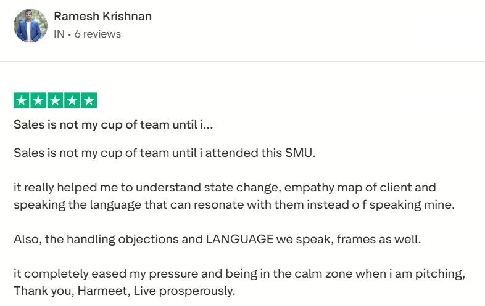Screen dimensions: 485x306
Task: View the reviewer's 6 reviews
Action: 97,34
